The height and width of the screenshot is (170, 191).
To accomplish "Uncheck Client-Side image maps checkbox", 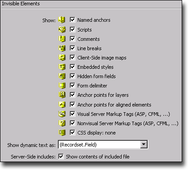I will coord(72,57).
